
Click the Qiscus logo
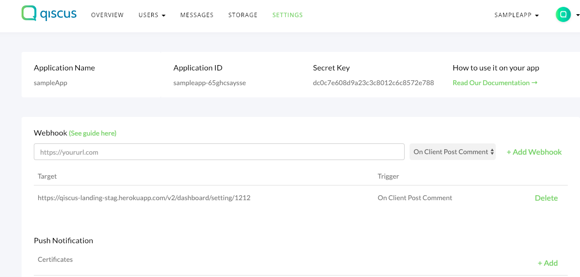49,14
